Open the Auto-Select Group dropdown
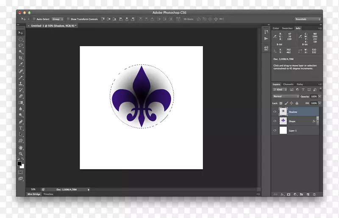 click(58, 19)
